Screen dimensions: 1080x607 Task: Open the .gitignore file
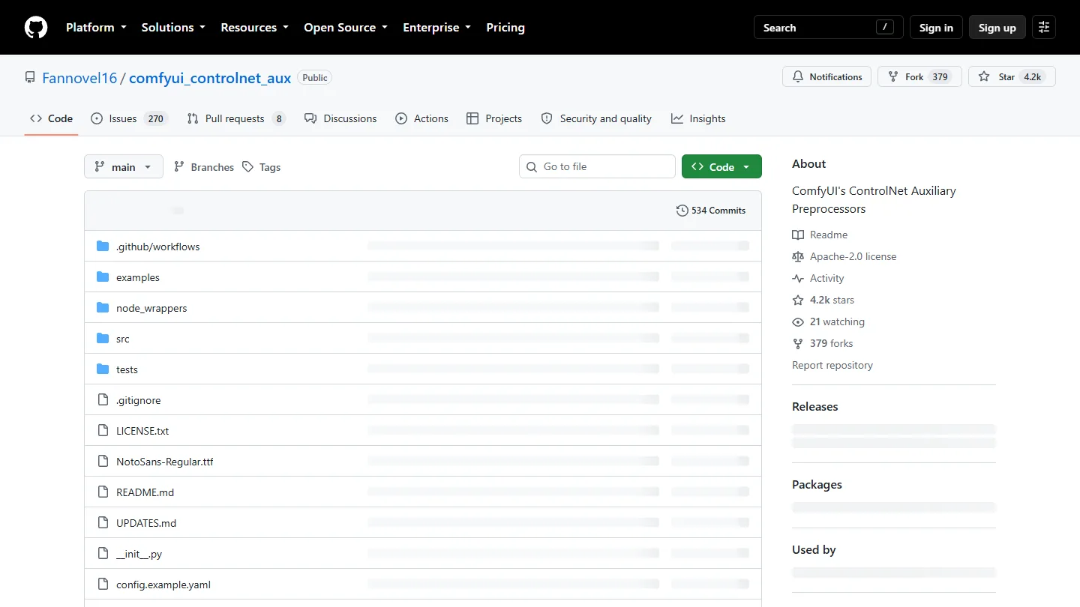tap(138, 400)
